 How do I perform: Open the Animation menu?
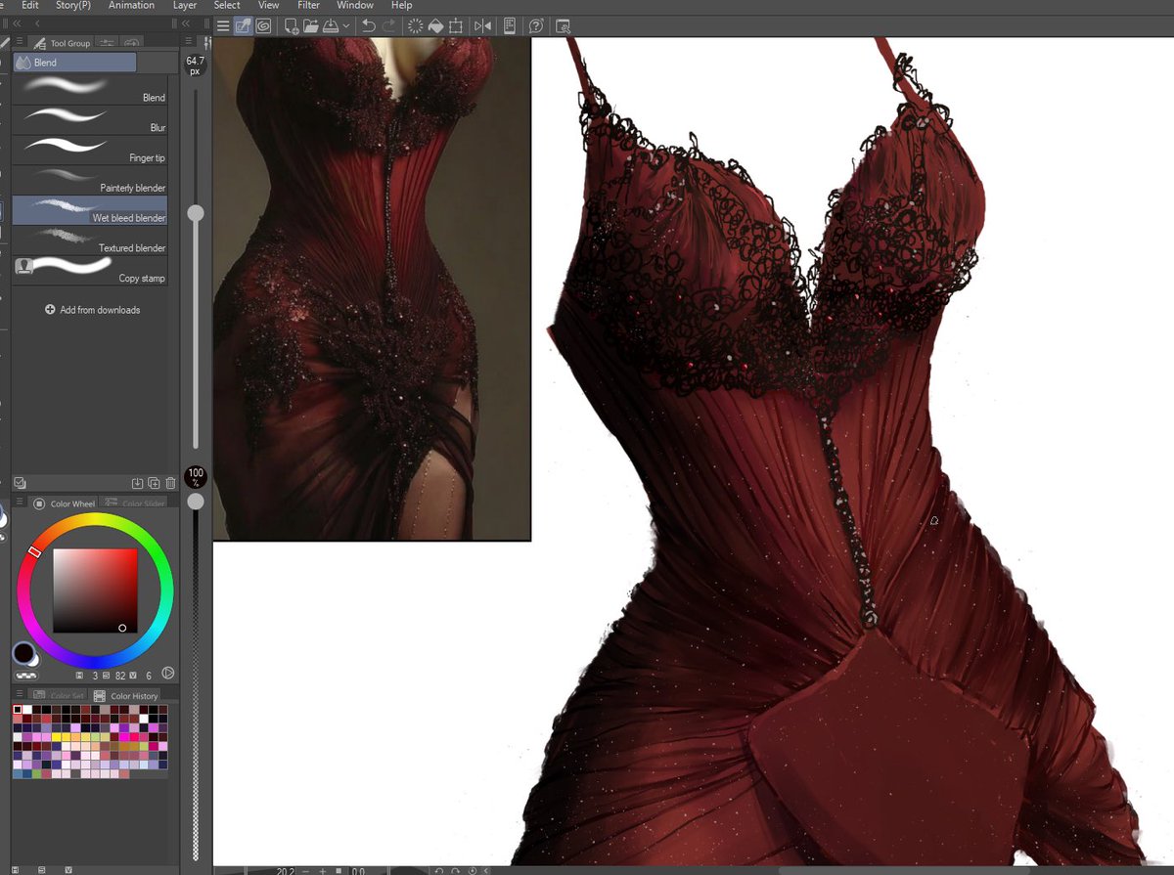click(x=131, y=5)
